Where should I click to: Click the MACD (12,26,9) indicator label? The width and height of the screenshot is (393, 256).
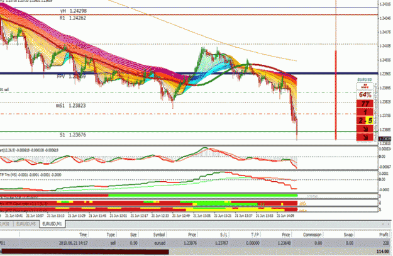click(x=30, y=150)
